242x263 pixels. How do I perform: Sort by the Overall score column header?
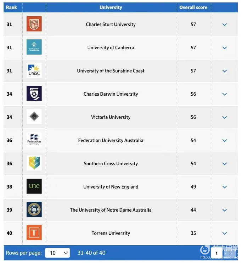point(193,7)
